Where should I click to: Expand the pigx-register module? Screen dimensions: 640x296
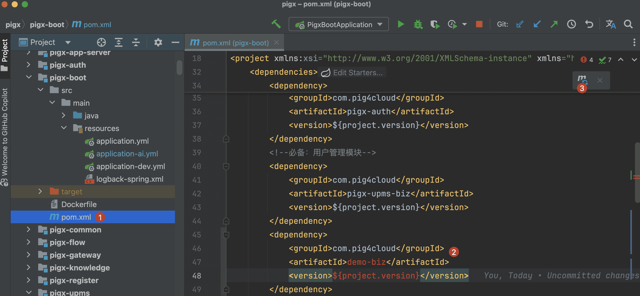(x=28, y=280)
